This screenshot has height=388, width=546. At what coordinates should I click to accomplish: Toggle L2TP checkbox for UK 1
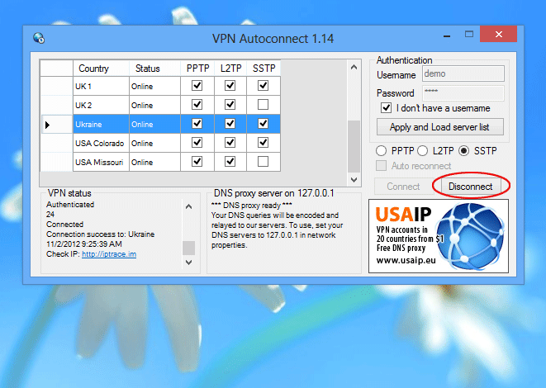point(230,86)
